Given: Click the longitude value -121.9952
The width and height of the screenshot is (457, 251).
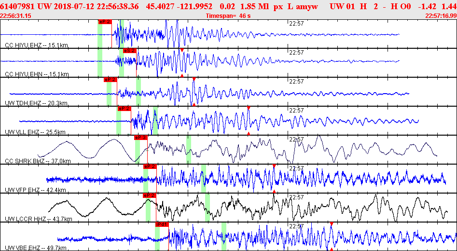Looking at the screenshot, I should 194,6.
